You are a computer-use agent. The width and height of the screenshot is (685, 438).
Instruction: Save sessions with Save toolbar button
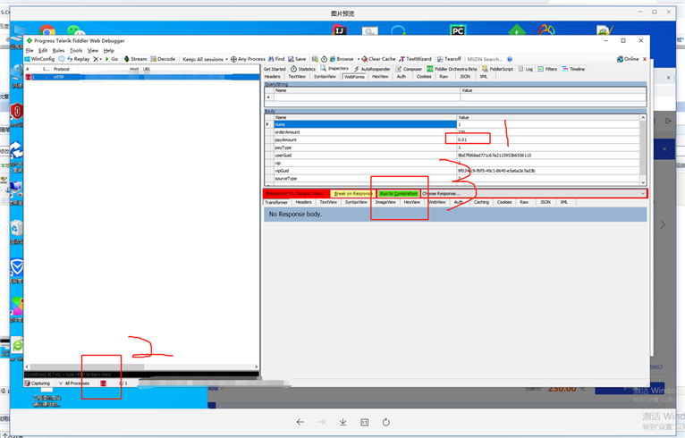tap(297, 59)
